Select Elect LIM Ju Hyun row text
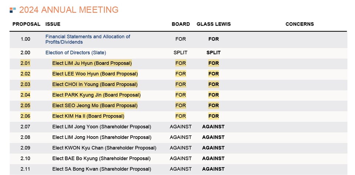 [x=92, y=63]
